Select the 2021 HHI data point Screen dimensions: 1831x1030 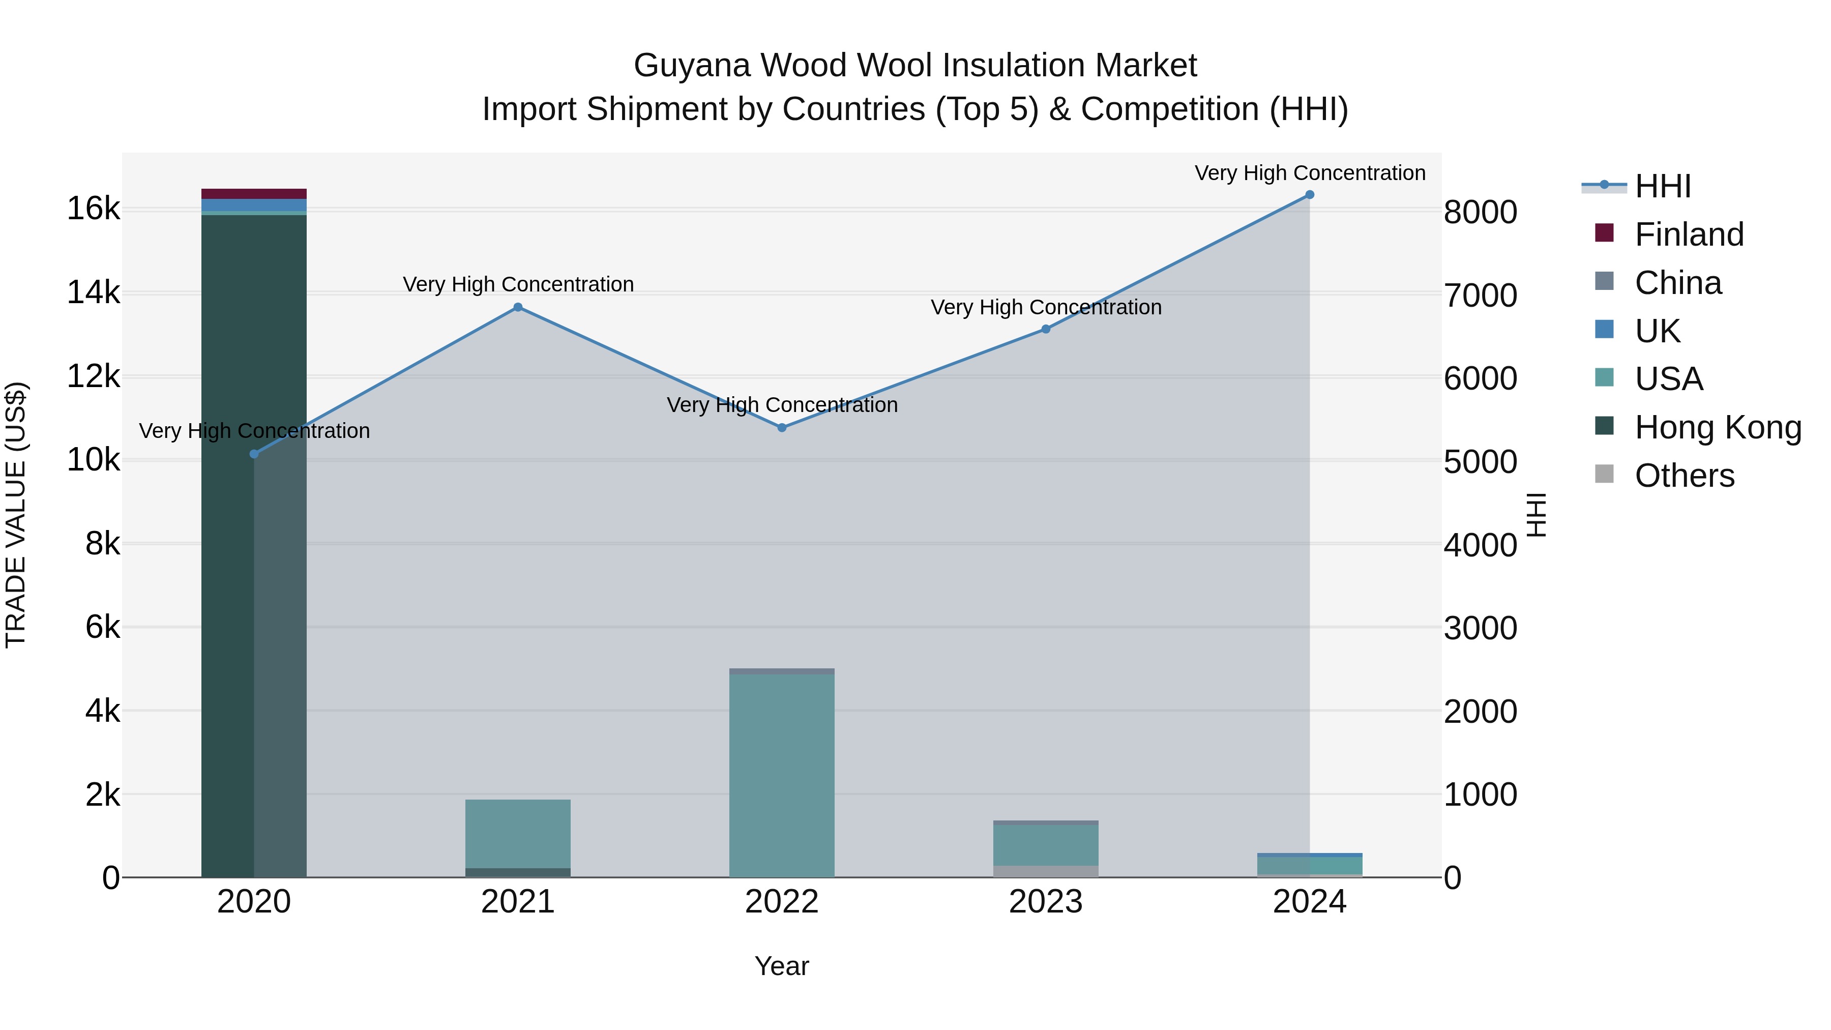(x=518, y=307)
